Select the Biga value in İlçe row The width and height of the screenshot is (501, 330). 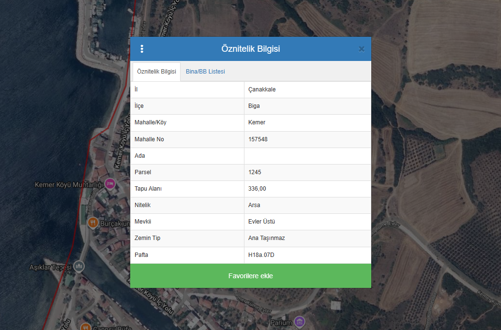(x=254, y=106)
